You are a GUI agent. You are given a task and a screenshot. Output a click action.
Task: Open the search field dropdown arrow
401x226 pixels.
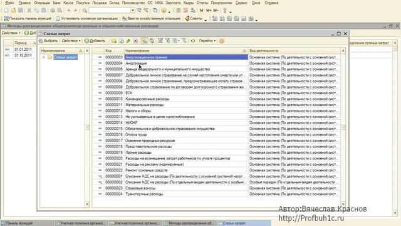[x=132, y=11]
